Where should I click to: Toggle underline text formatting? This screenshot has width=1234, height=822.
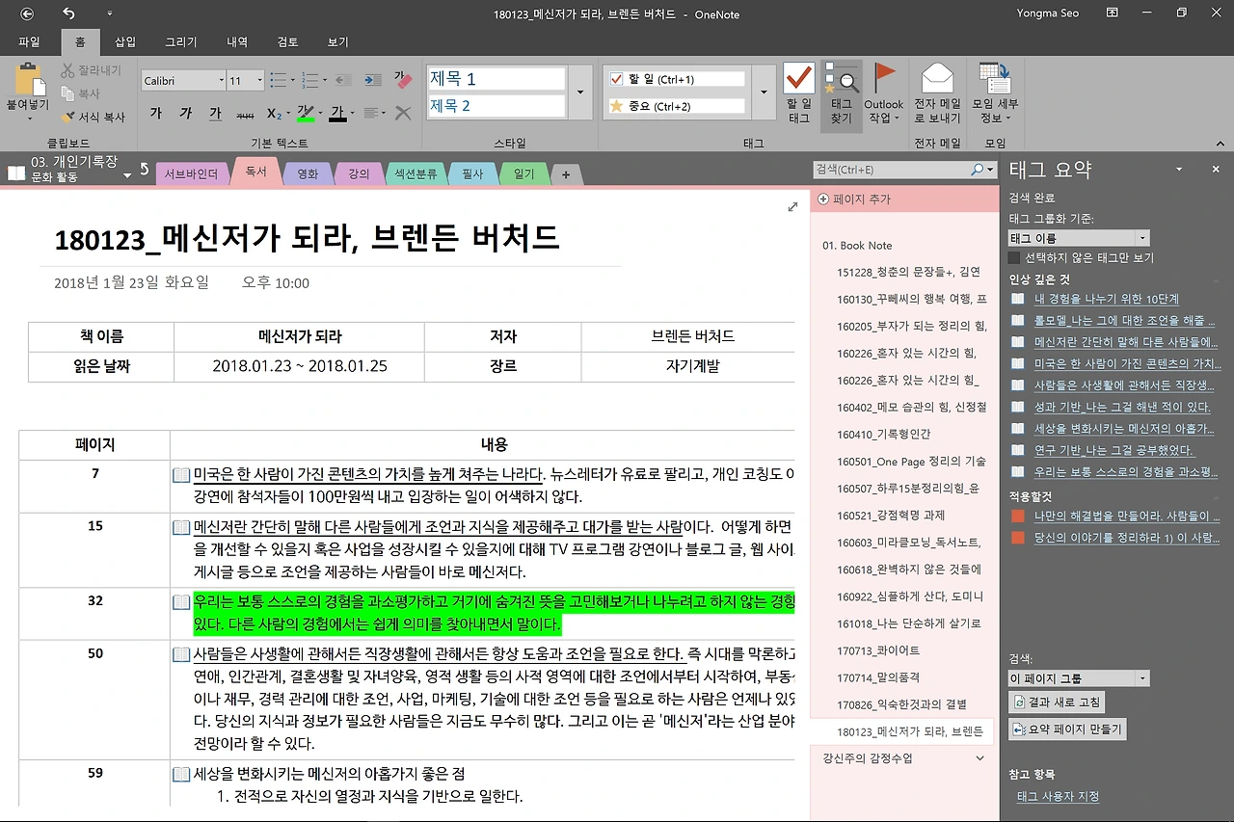tap(215, 113)
